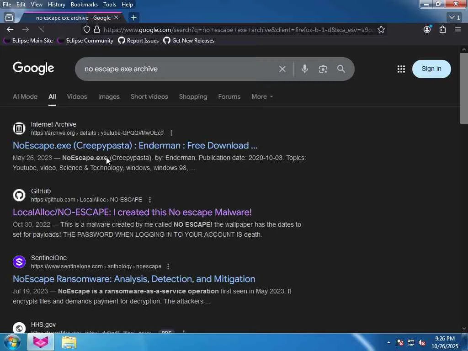The image size is (468, 351).
Task: Toggle the muted volume tray icon
Action: coord(422,343)
